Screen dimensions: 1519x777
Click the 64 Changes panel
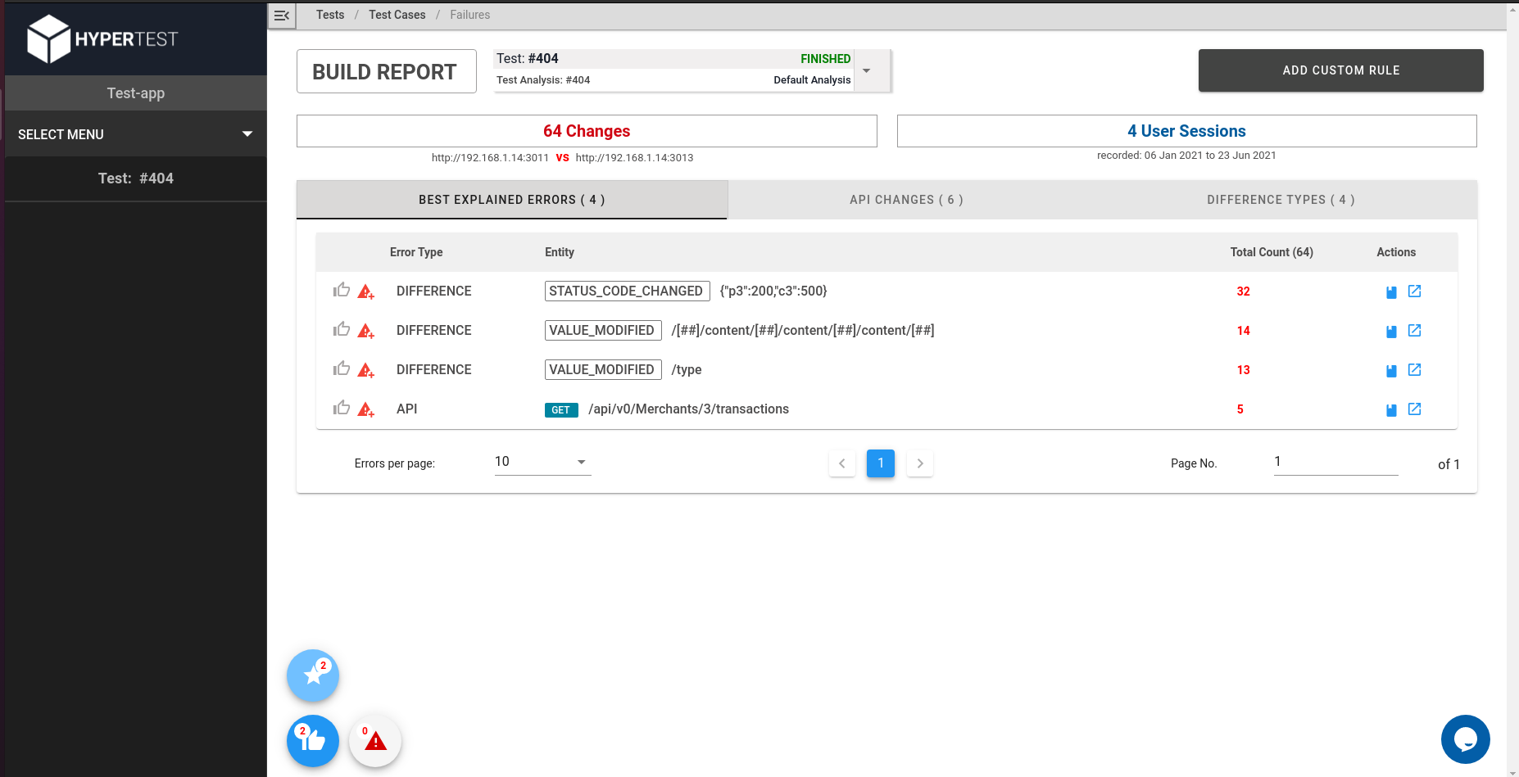[x=587, y=131]
